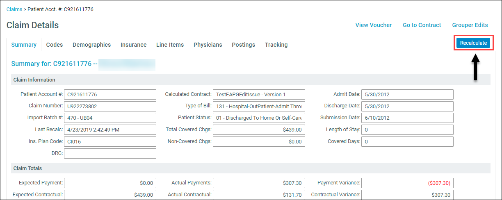This screenshot has height=200, width=502.
Task: Go back via Claims breadcrumb link
Action: click(14, 9)
